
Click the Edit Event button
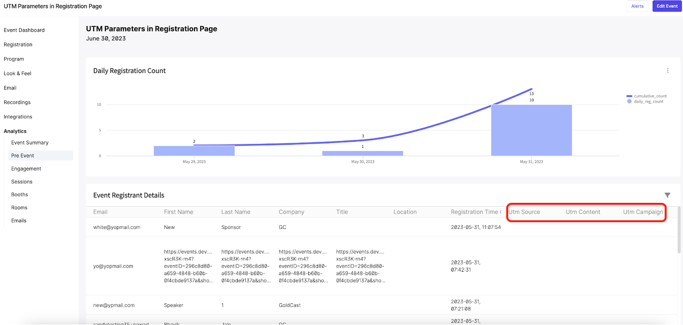667,6
